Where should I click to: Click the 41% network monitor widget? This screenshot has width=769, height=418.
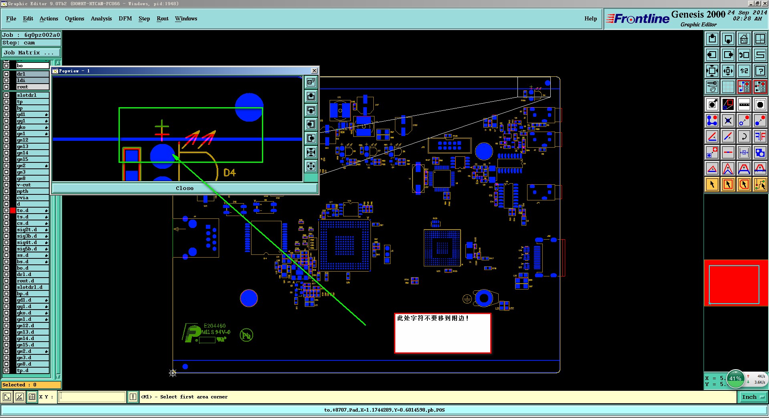click(x=735, y=379)
